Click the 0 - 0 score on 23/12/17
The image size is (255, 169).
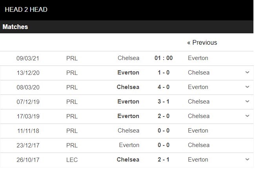click(x=164, y=145)
